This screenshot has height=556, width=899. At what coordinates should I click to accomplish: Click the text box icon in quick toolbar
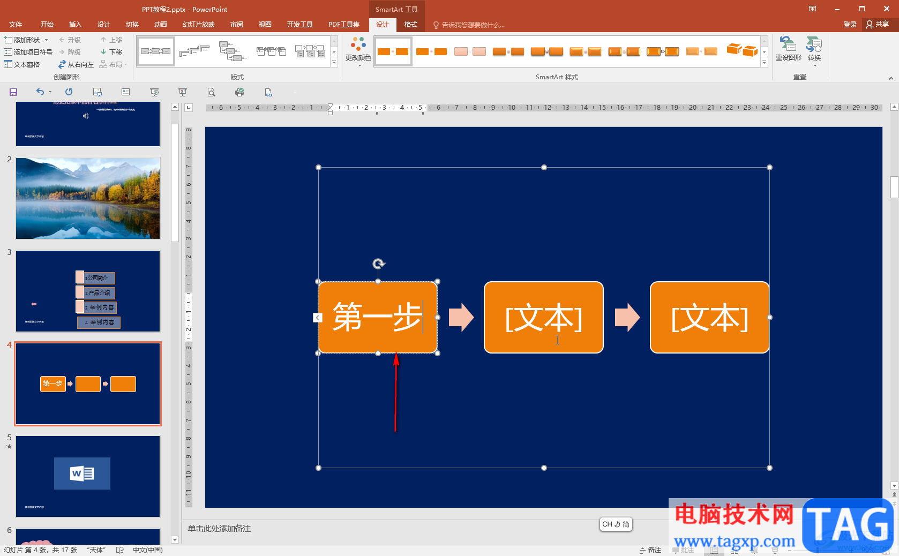126,92
